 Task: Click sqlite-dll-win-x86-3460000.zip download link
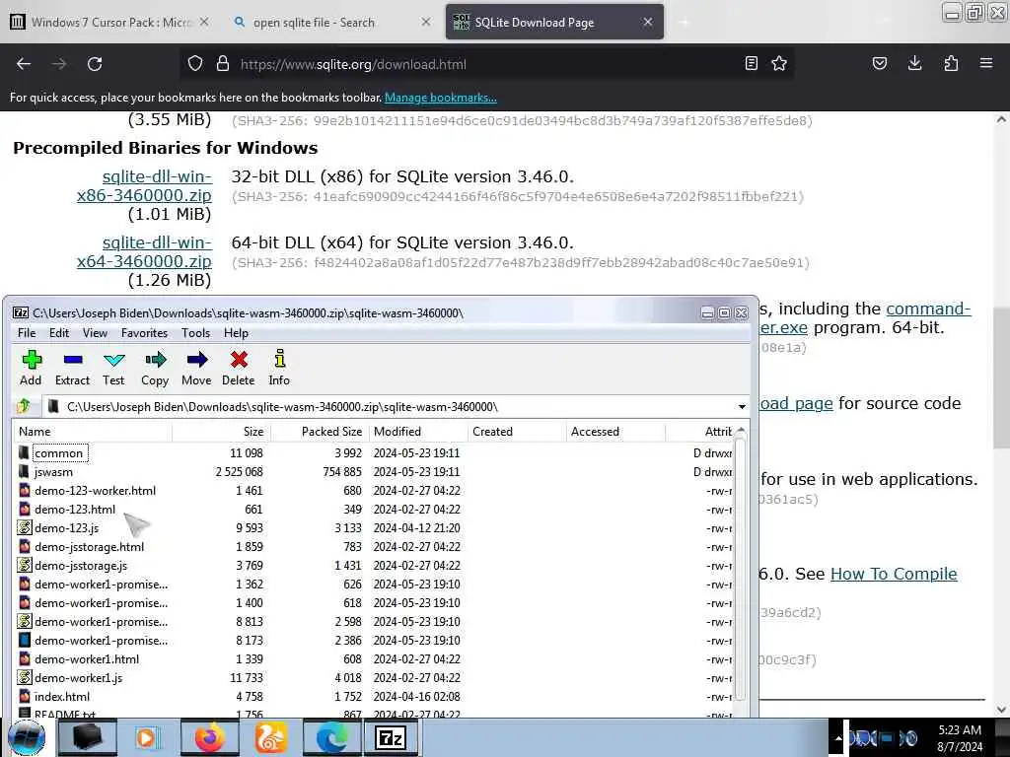tap(144, 185)
